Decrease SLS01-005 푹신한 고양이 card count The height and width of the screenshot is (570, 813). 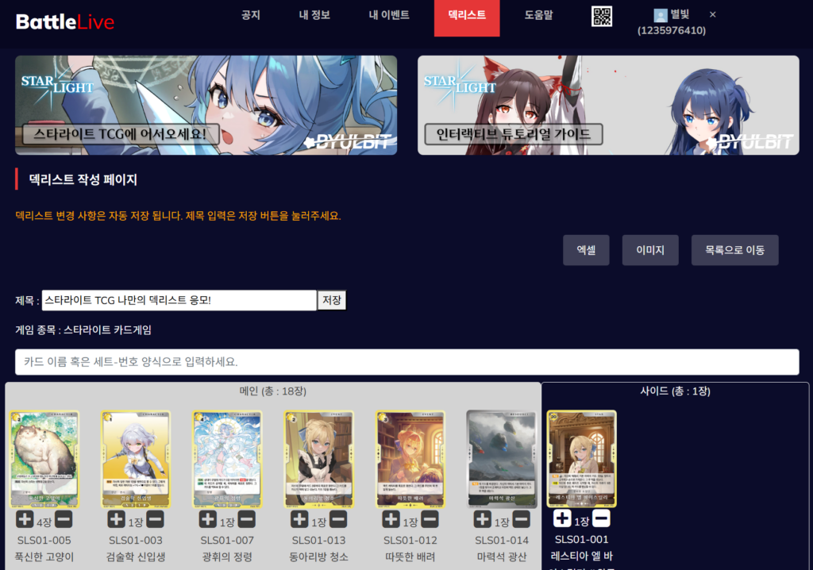(64, 520)
